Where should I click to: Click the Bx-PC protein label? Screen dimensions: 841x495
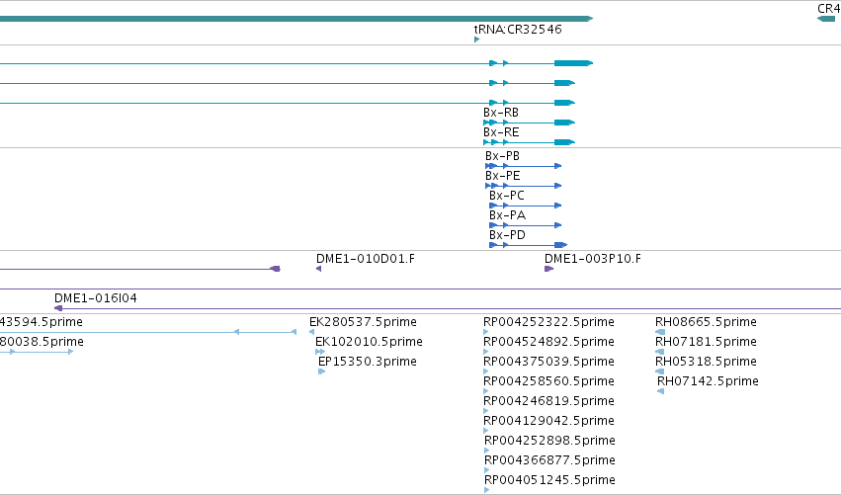pyautogui.click(x=506, y=196)
